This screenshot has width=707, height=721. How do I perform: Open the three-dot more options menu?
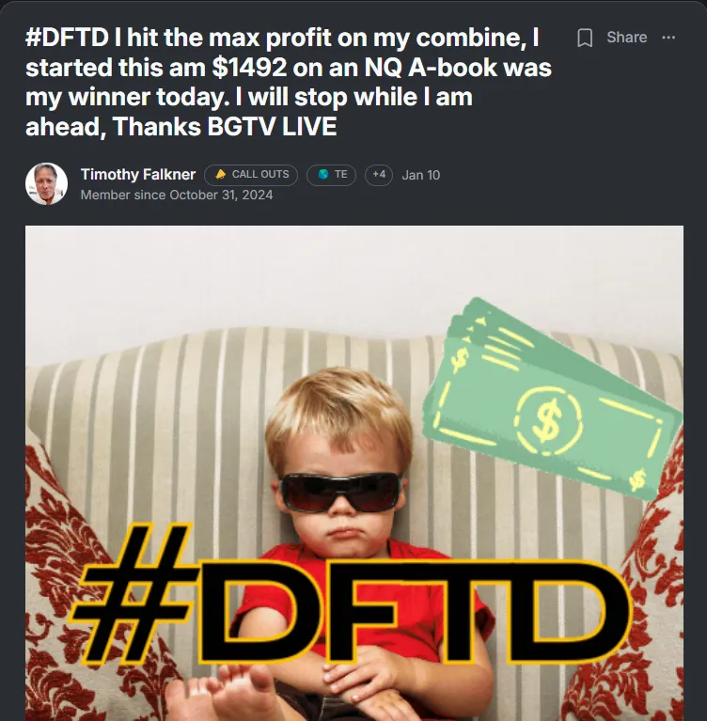[x=668, y=38]
